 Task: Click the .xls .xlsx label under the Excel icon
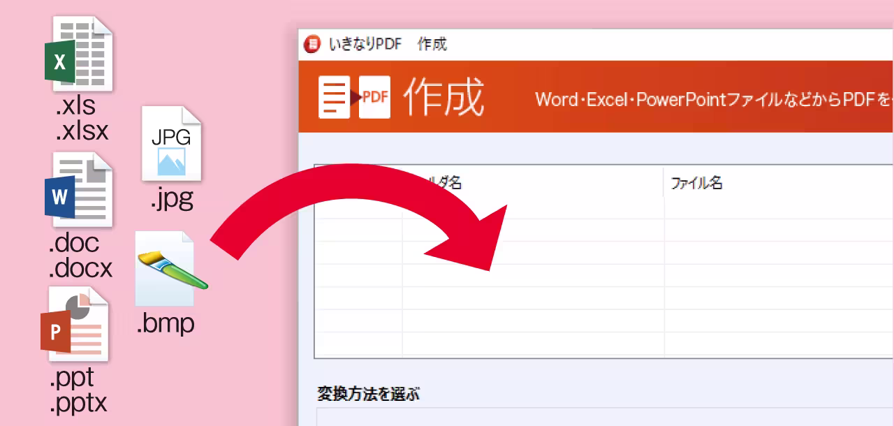(80, 119)
